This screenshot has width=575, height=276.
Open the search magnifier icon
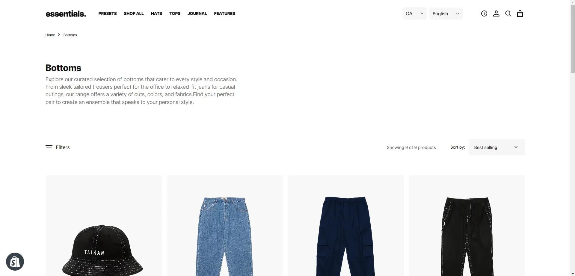click(508, 13)
